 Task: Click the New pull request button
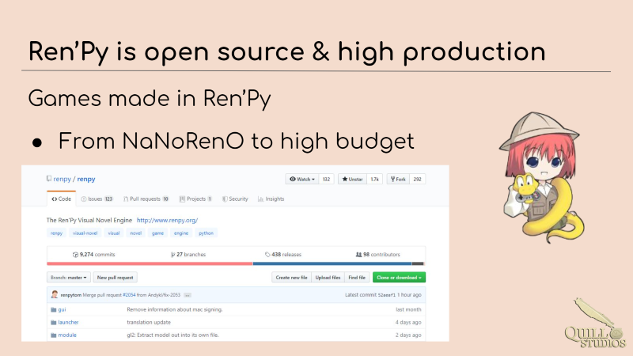coord(115,278)
